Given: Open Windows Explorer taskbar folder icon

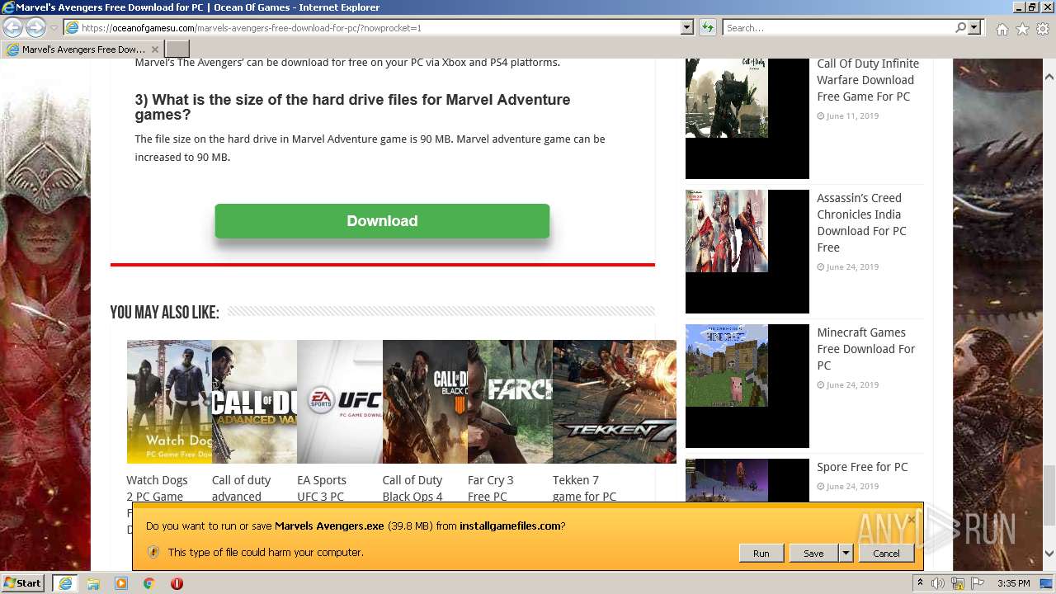Looking at the screenshot, I should [93, 583].
